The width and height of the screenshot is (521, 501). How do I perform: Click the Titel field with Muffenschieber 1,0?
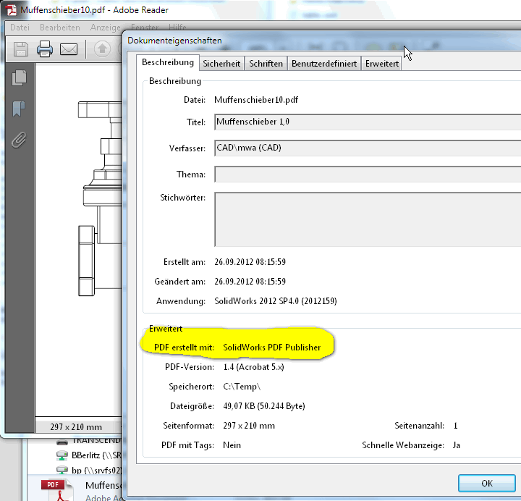[368, 122]
